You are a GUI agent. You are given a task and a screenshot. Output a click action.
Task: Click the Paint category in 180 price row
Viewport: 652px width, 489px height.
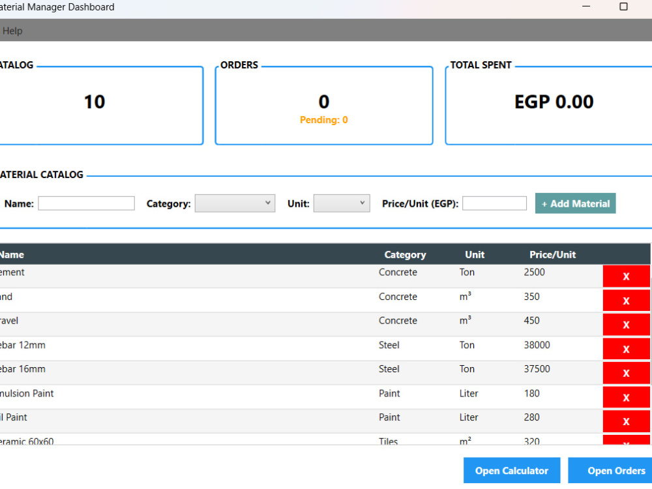pyautogui.click(x=389, y=393)
